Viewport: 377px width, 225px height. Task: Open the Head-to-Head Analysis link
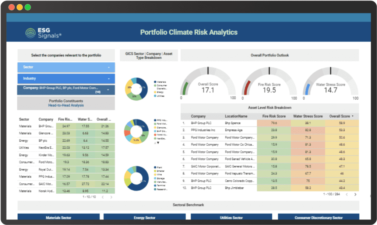(x=66, y=105)
